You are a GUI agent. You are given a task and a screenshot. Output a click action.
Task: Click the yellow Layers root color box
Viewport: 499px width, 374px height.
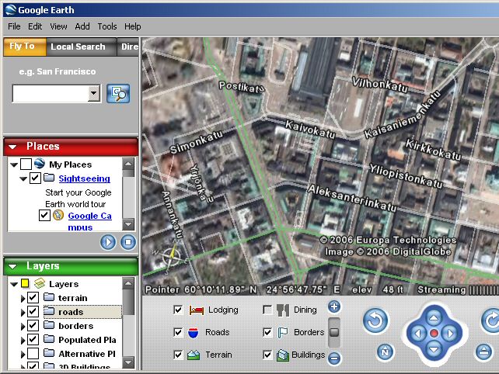coord(25,283)
